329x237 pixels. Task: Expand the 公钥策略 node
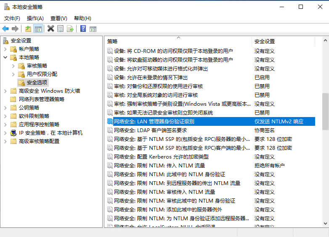[5, 108]
